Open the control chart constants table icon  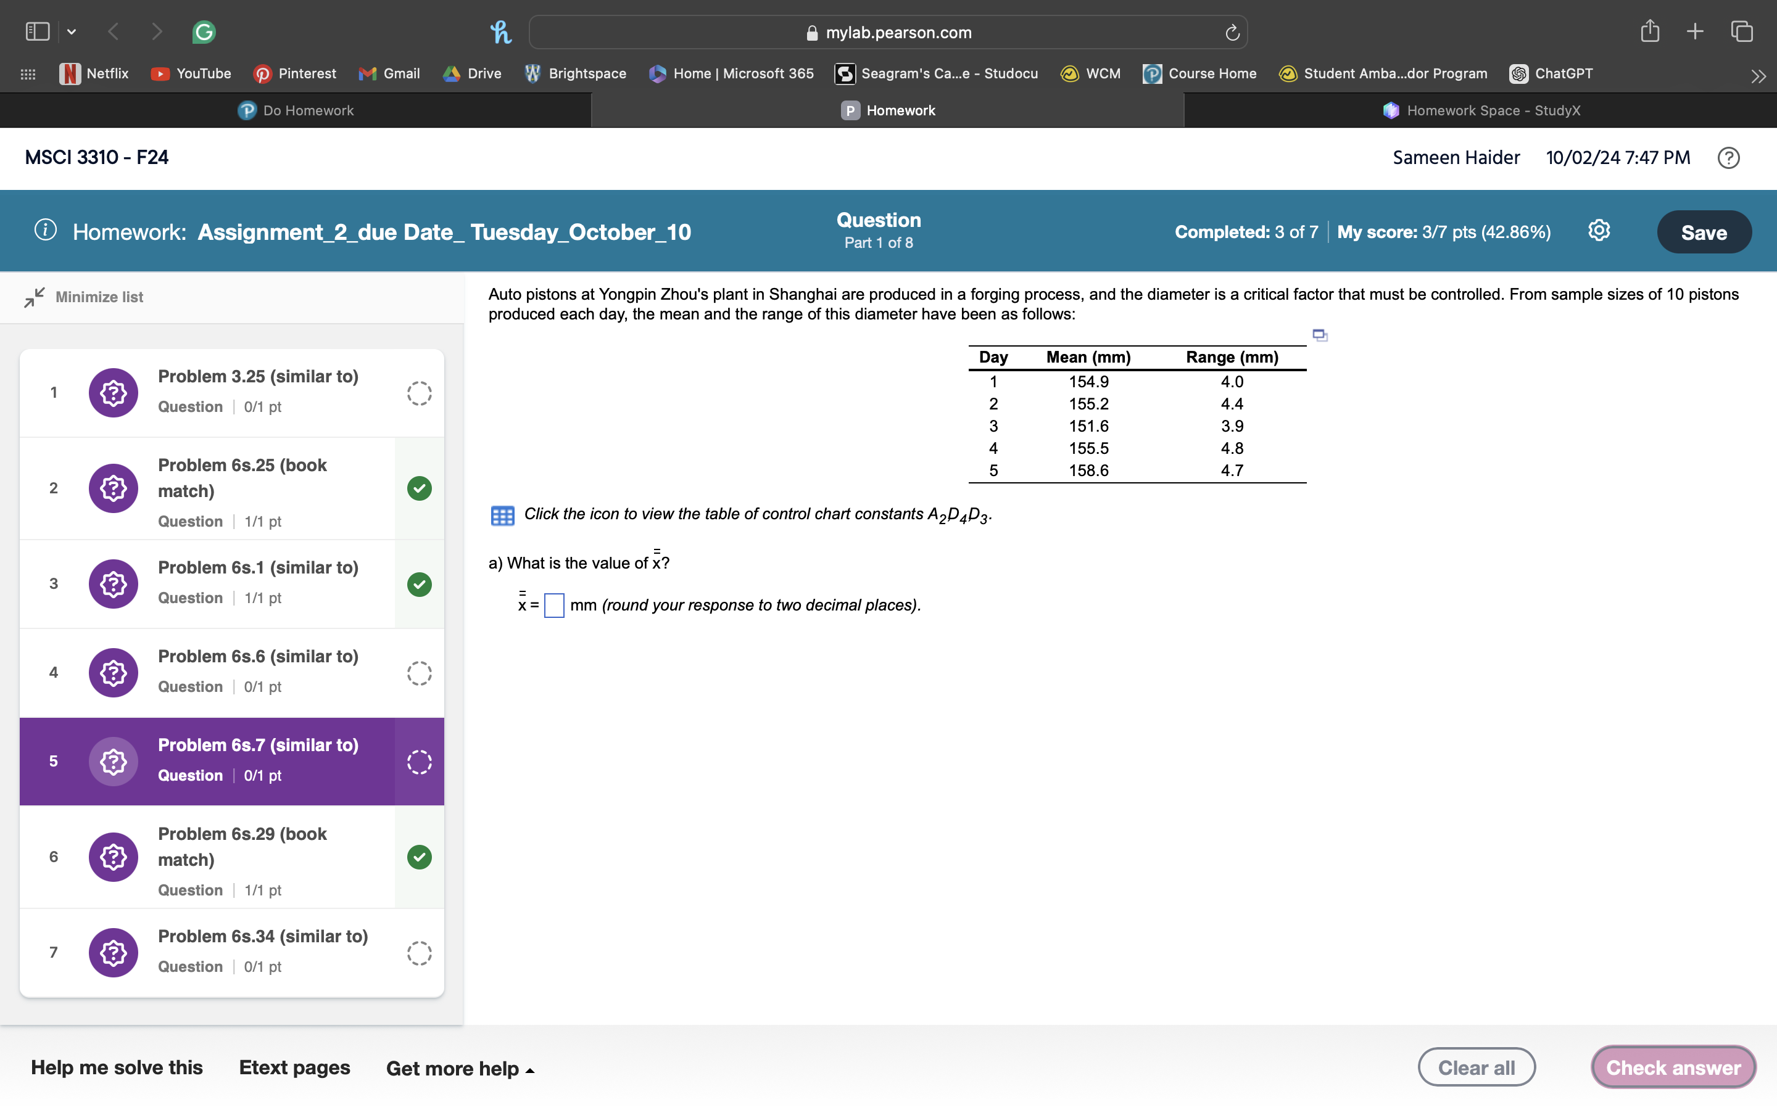point(502,516)
